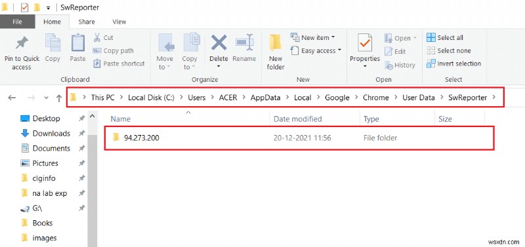The image size is (525, 247).
Task: Click the Forward navigation arrow
Action: [x=31, y=98]
